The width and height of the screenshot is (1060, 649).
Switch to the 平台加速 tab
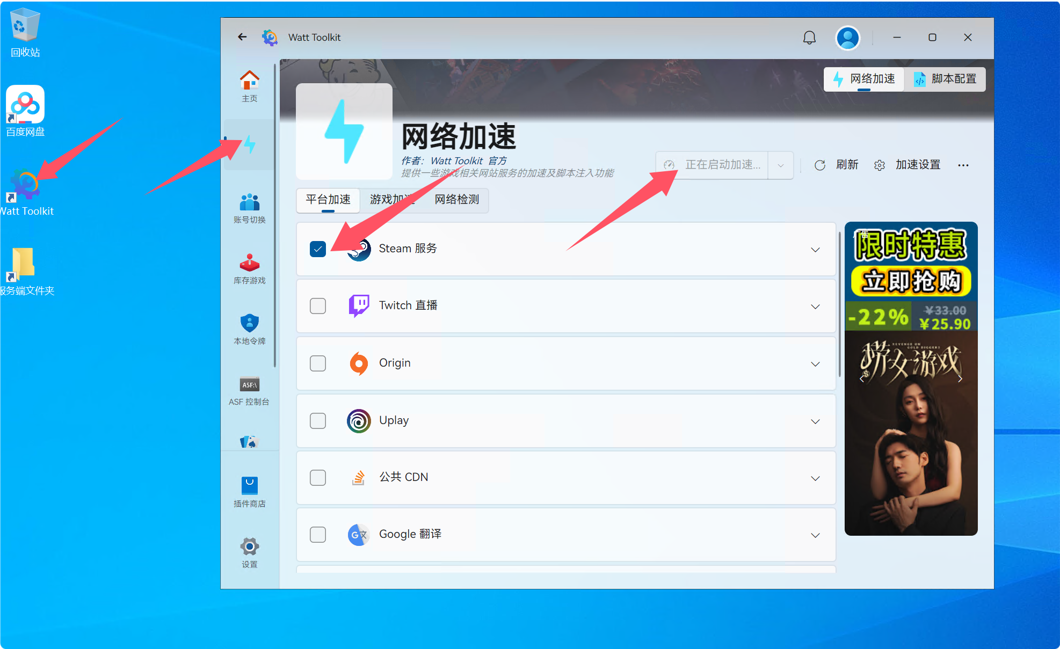tap(328, 200)
